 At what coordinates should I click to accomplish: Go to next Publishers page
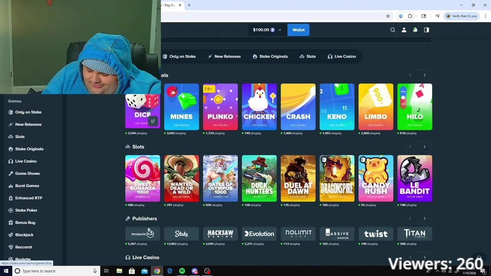pyautogui.click(x=425, y=219)
